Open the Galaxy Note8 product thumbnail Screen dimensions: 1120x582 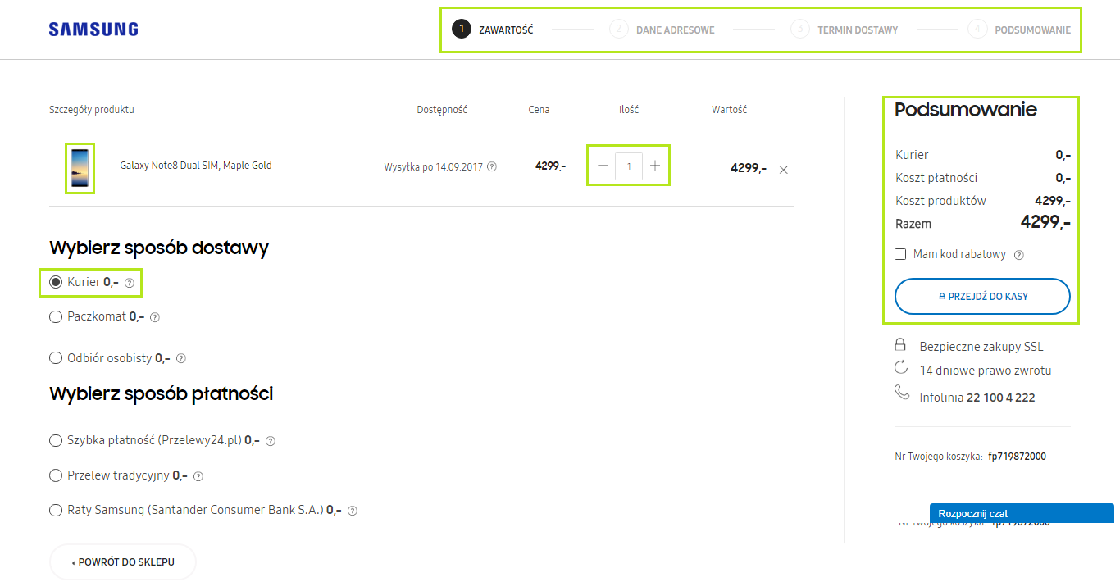pyautogui.click(x=80, y=168)
